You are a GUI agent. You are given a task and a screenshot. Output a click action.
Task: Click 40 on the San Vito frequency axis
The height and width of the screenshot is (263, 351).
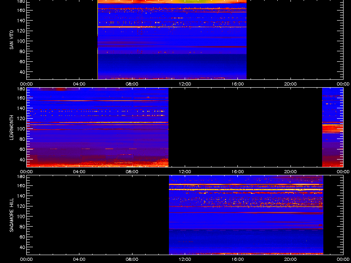coord(23,72)
